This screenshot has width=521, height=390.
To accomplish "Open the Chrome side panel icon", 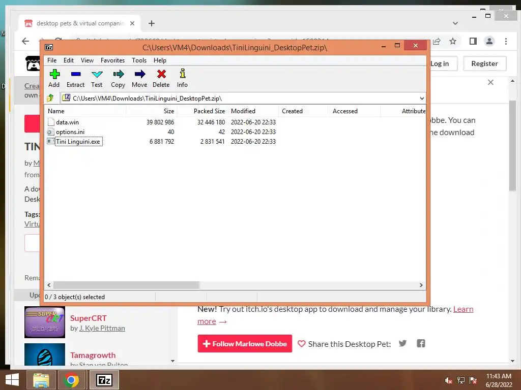I will click(x=473, y=41).
